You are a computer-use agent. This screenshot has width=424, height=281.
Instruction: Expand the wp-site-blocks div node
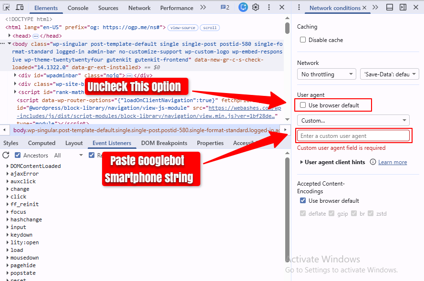click(15, 83)
